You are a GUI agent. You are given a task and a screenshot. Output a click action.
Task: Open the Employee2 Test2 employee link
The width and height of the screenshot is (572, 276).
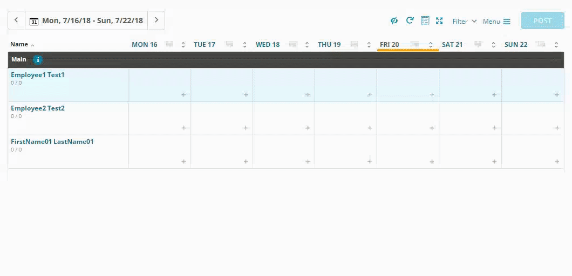(x=38, y=108)
